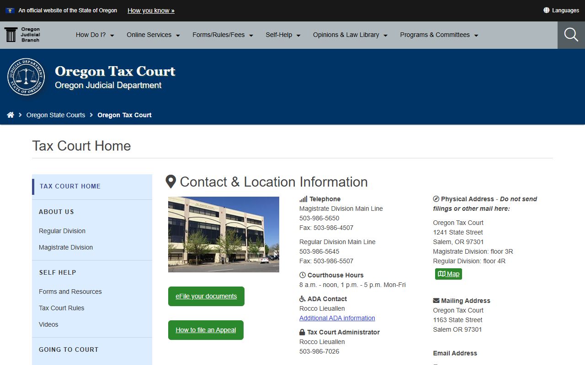
Task: Expand the How Do I? menu
Action: [x=95, y=35]
